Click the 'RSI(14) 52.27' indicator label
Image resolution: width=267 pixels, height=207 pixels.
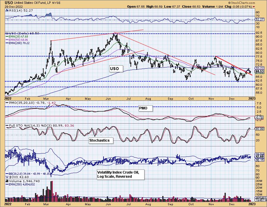[x=20, y=10]
